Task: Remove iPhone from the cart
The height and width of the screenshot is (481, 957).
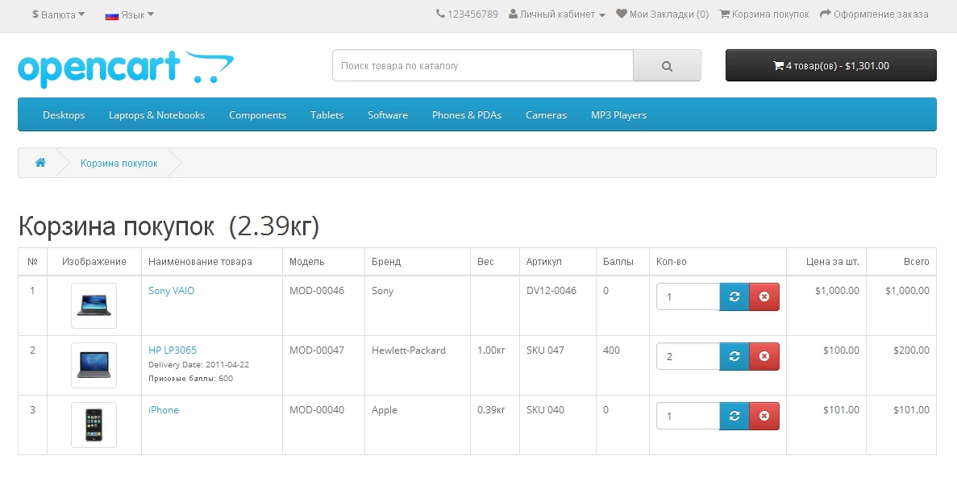Action: point(764,417)
